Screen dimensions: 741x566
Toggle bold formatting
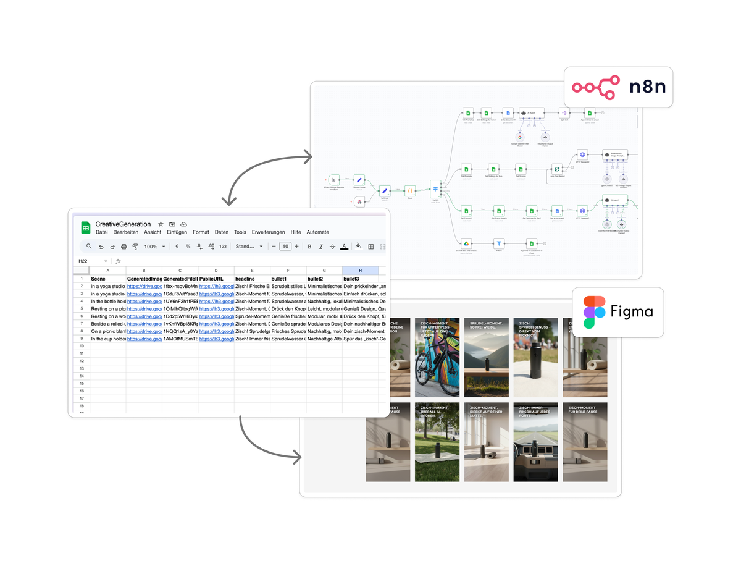309,246
